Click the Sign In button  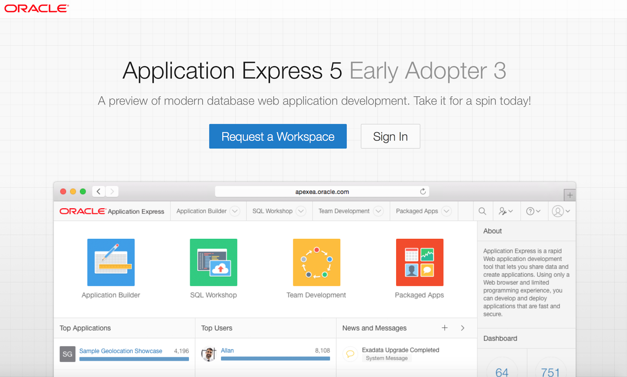coord(390,136)
